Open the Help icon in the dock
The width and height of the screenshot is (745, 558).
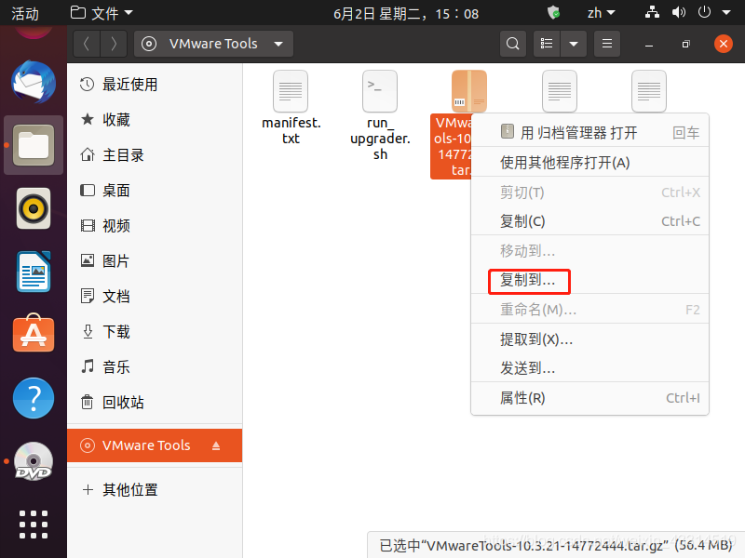(34, 398)
